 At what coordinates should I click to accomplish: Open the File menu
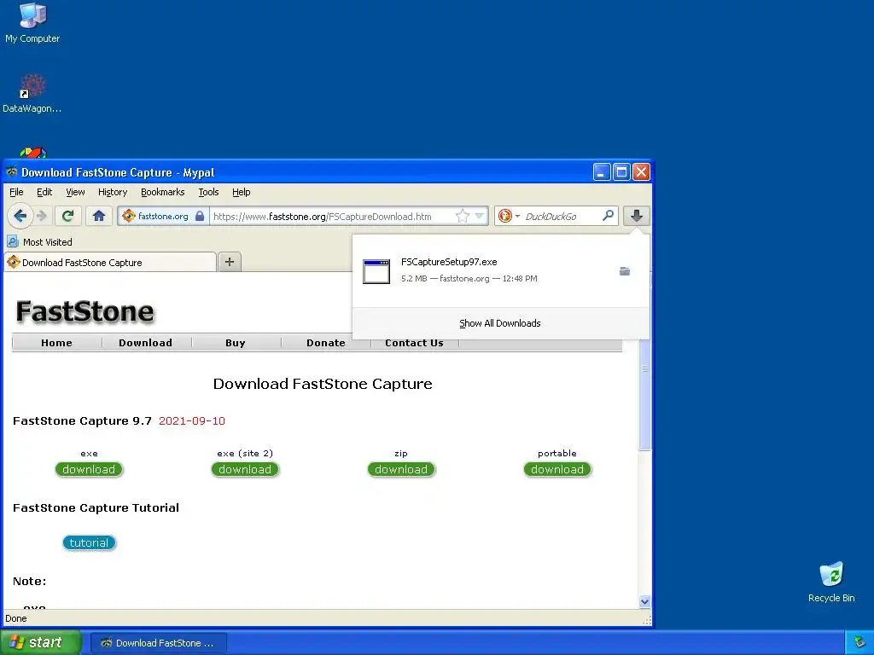16,192
